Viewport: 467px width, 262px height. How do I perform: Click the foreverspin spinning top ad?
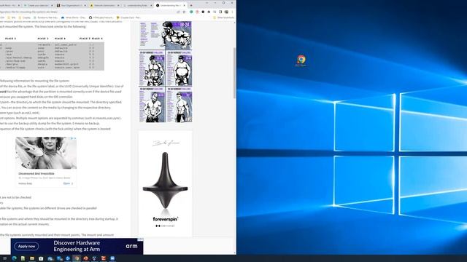click(x=166, y=183)
